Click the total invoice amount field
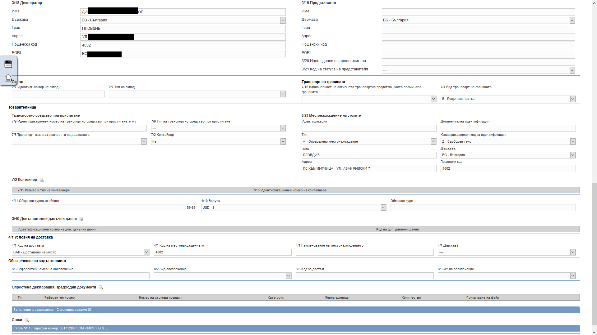This screenshot has height=335, width=597. click(104, 208)
